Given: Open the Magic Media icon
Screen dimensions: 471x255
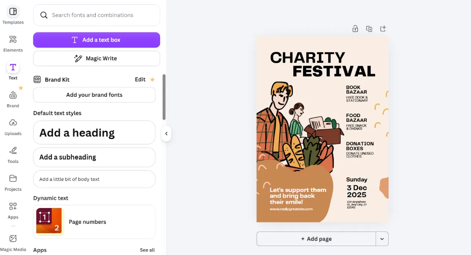Looking at the screenshot, I should coord(13,238).
